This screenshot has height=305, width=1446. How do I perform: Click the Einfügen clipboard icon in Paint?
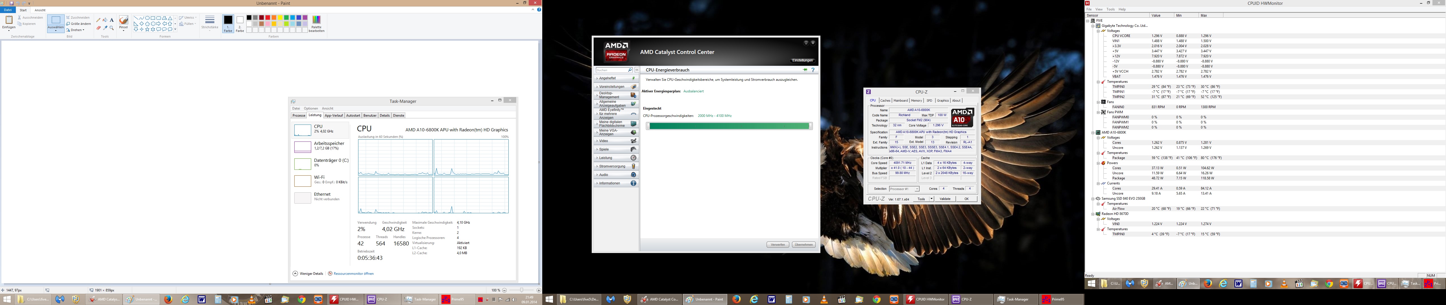[9, 20]
